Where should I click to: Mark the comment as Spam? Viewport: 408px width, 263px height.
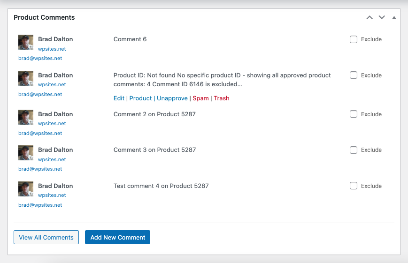pyautogui.click(x=200, y=98)
